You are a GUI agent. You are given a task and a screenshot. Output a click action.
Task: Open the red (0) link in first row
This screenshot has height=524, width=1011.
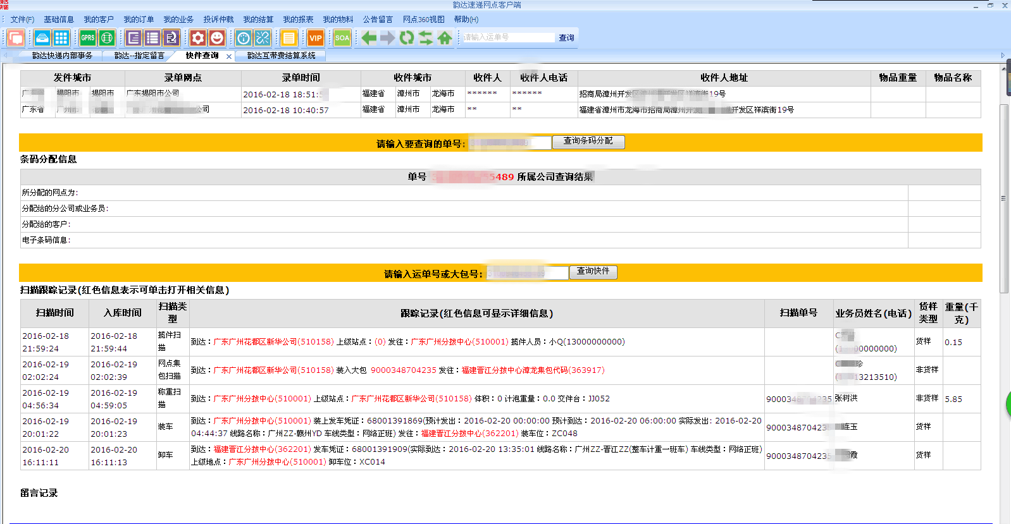tap(380, 342)
